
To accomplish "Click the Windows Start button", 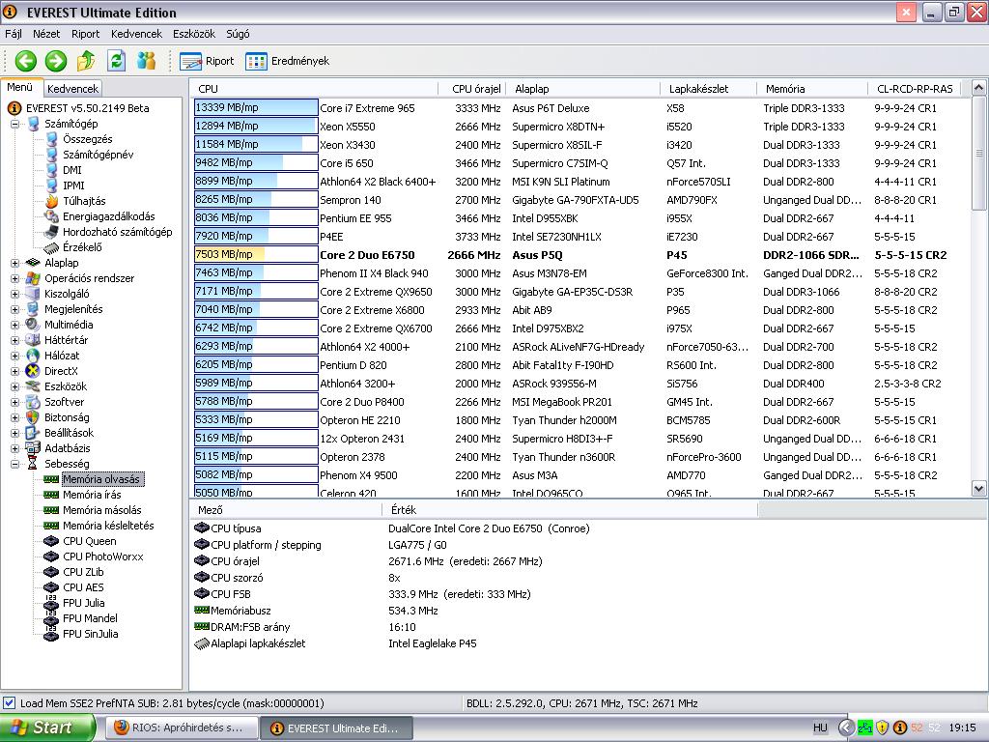I will [x=46, y=728].
